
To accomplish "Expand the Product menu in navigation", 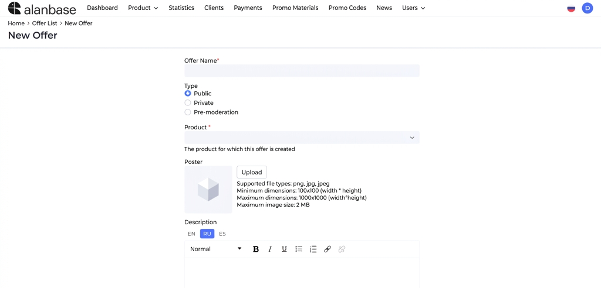I will point(143,8).
